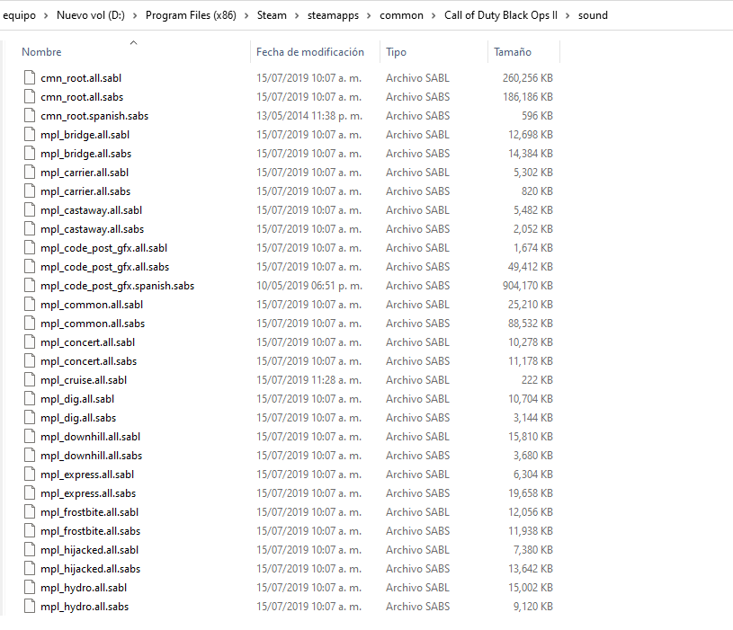Navigate to the 'Steam' breadcrumb folder
Viewport: 733px width, 630px height.
(x=272, y=15)
